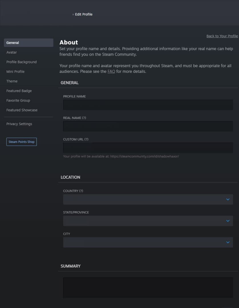The width and height of the screenshot is (239, 308).
Task: Click the steamcommunity.com profile URL text
Action: pyautogui.click(x=145, y=156)
